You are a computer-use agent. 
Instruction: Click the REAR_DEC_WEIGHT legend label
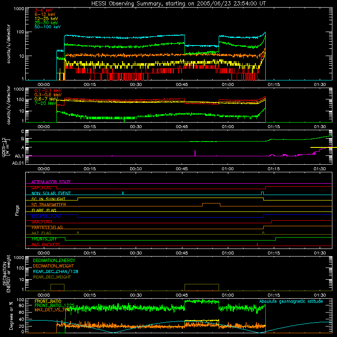click(x=52, y=277)
